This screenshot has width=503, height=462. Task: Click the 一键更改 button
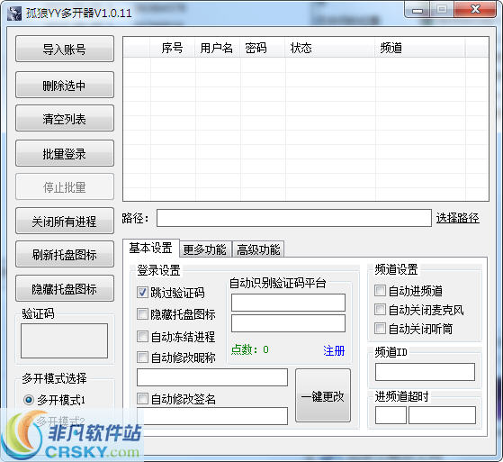click(x=323, y=395)
